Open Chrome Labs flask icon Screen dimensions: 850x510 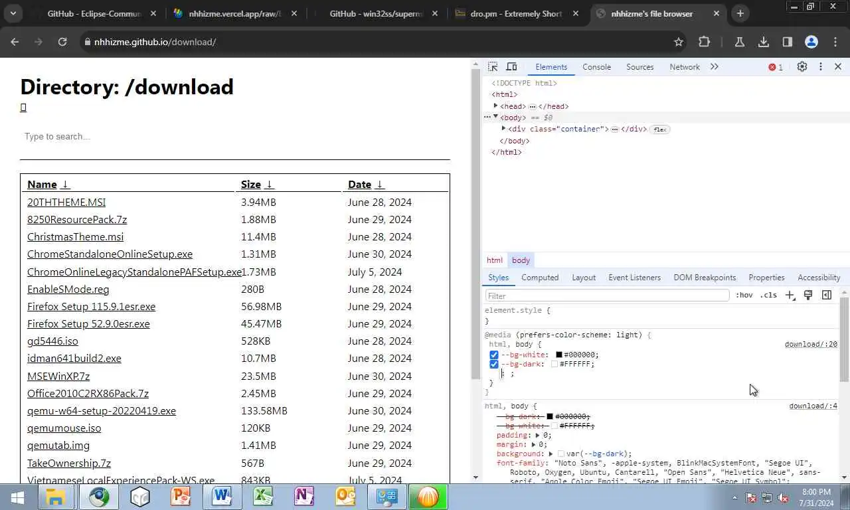click(x=739, y=42)
